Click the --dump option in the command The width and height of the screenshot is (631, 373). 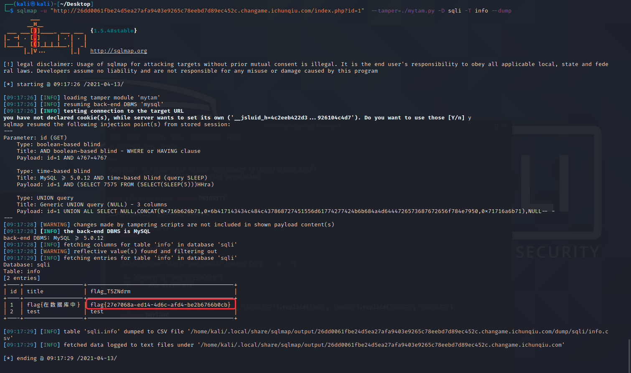[501, 11]
